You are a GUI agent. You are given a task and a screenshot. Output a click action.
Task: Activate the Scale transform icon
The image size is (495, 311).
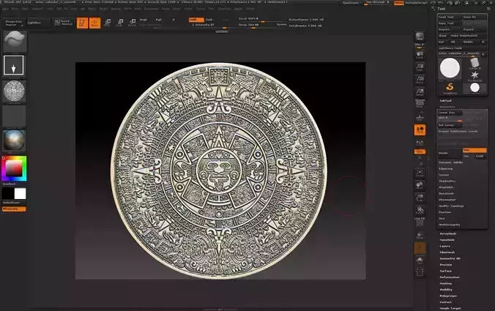click(x=119, y=23)
